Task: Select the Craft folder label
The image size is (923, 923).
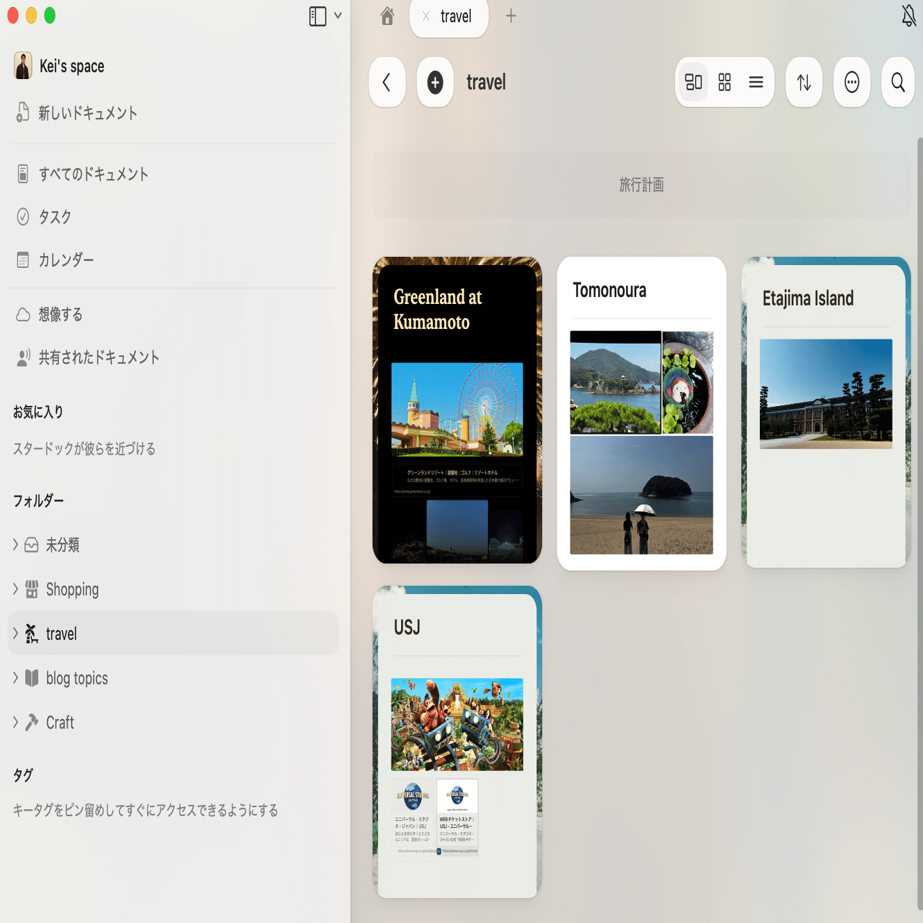Action: point(60,723)
